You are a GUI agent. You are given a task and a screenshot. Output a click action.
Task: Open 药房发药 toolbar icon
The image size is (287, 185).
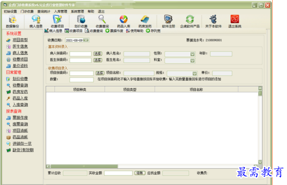click(x=145, y=21)
